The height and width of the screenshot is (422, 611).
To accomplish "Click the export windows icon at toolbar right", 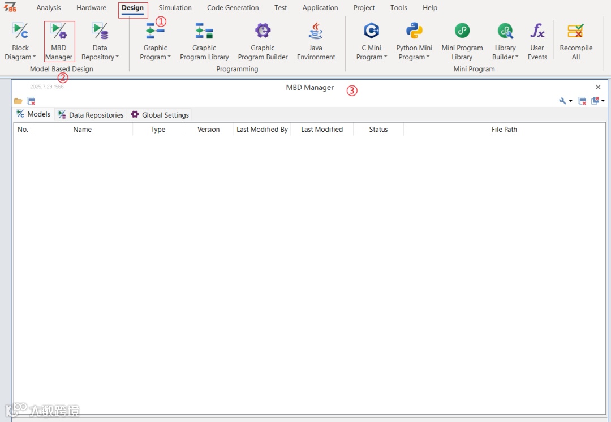I will pyautogui.click(x=595, y=101).
